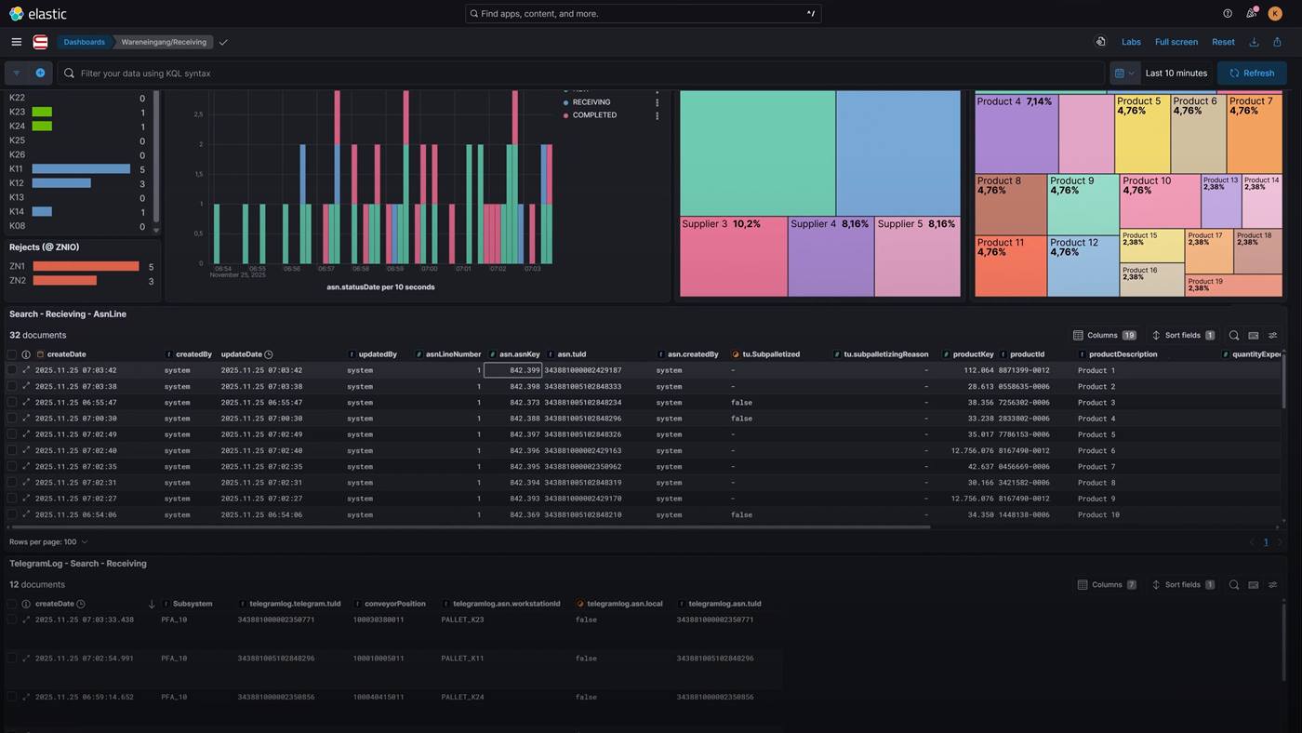
Task: Go to page 1 in AsnLine pagination
Action: click(x=1265, y=541)
